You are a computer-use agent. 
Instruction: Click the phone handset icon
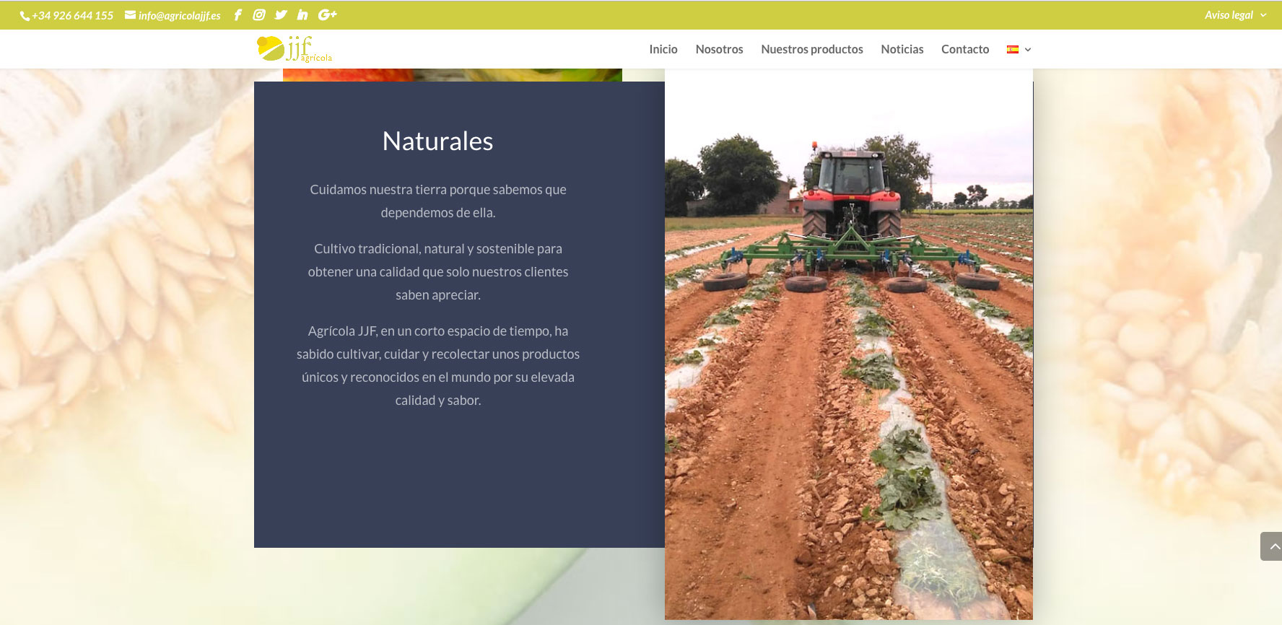(25, 16)
